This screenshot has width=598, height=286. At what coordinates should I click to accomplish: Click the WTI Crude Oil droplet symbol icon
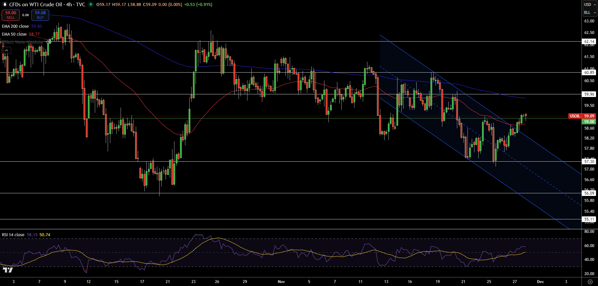[x=5, y=4]
